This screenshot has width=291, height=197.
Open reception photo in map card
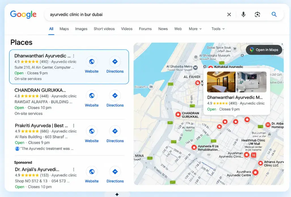pos(251,82)
